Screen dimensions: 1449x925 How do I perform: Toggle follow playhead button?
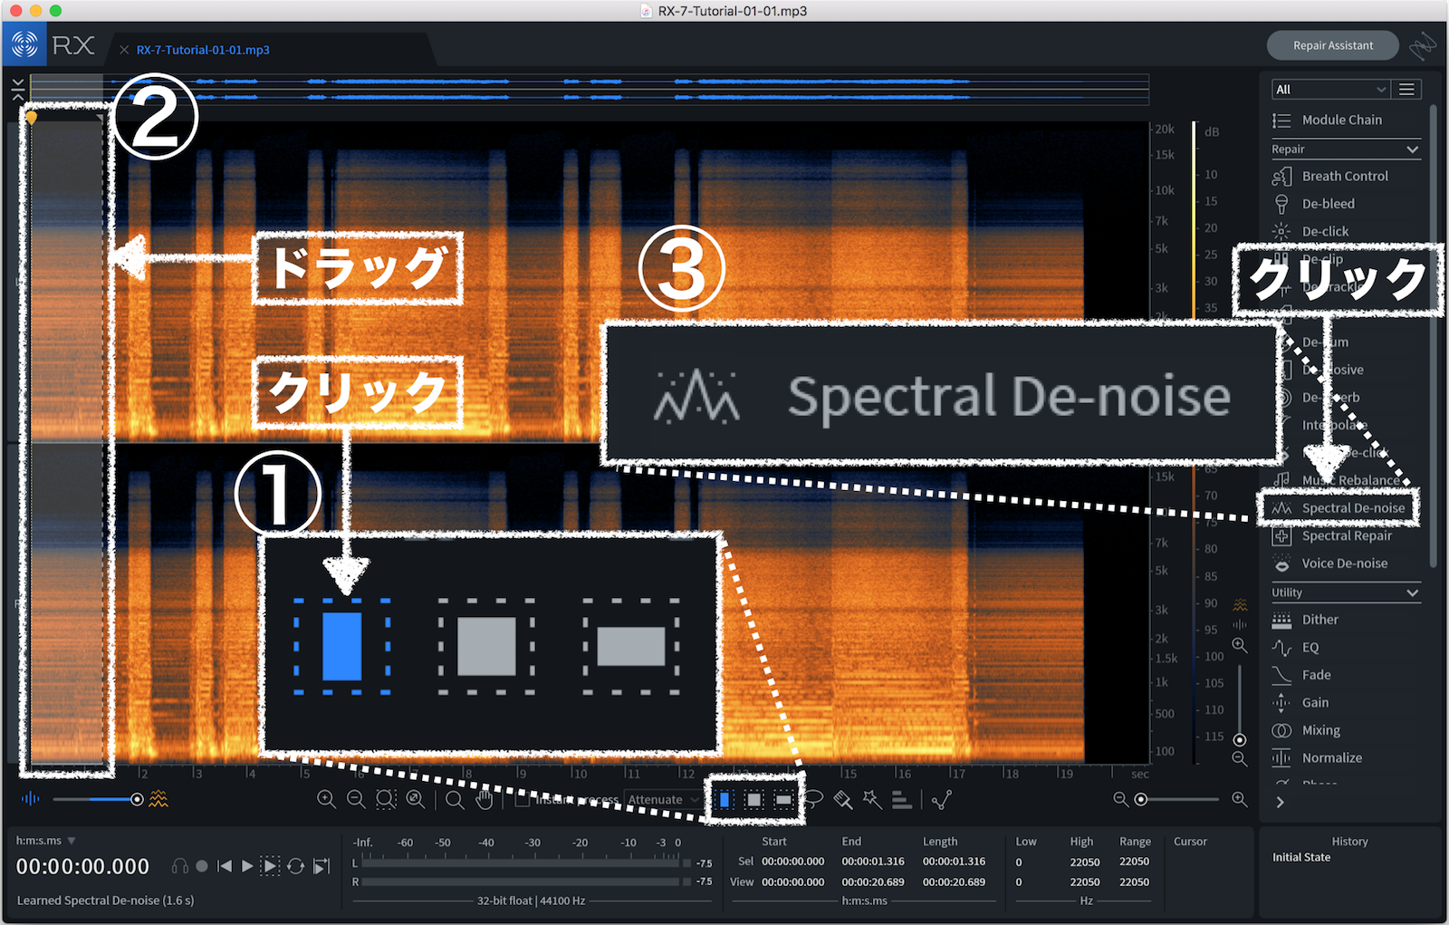[321, 866]
